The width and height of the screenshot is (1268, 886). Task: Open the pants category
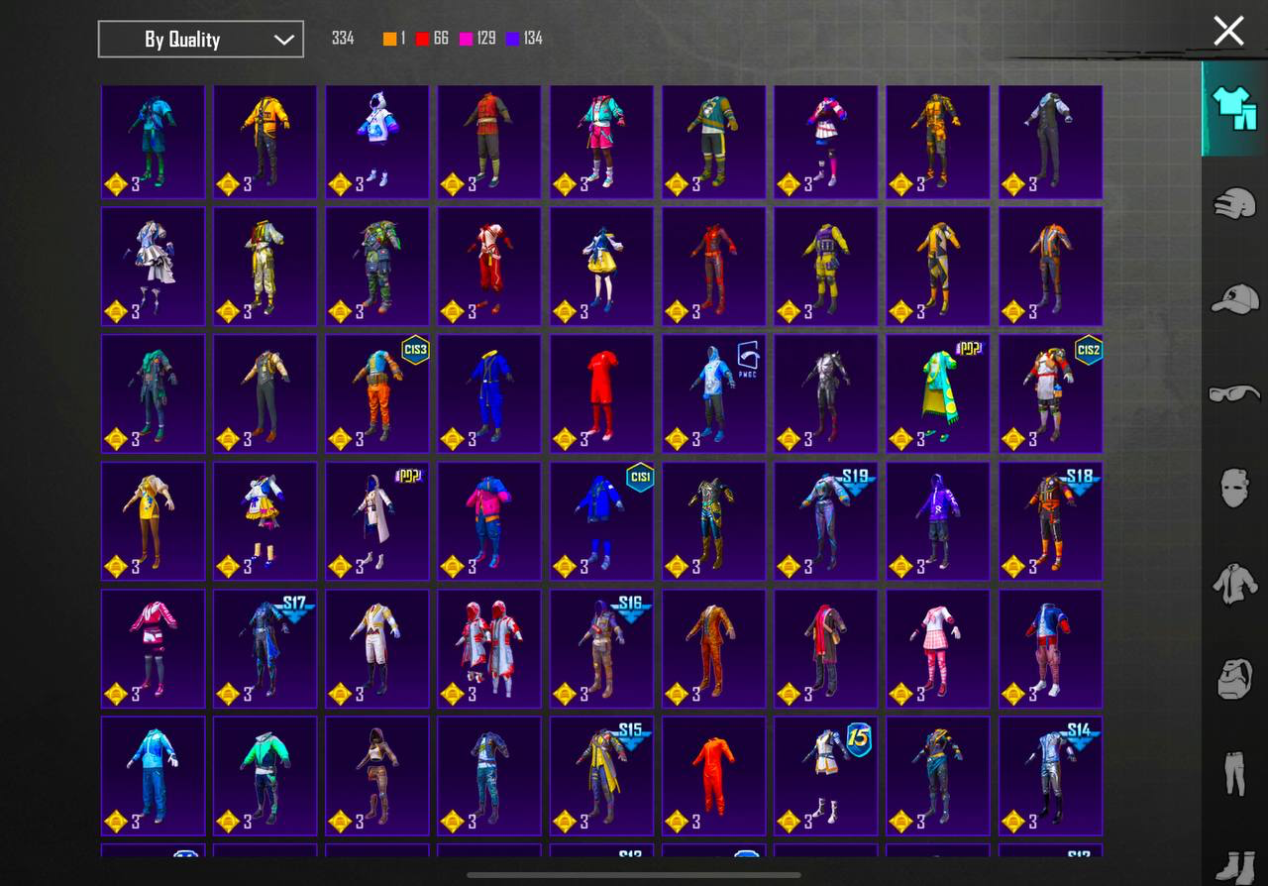pos(1234,773)
